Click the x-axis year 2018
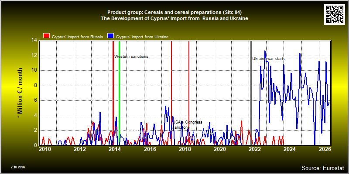 point(185,149)
